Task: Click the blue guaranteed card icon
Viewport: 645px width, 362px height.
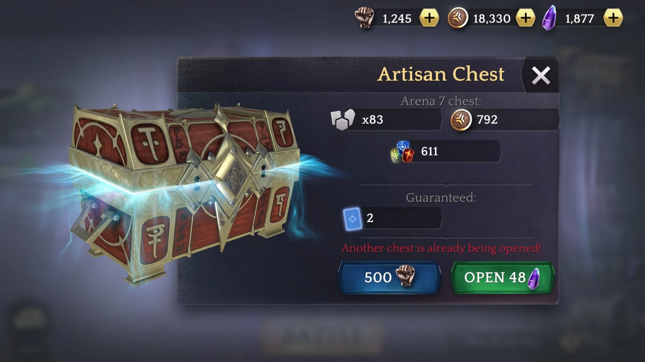Action: tap(352, 219)
